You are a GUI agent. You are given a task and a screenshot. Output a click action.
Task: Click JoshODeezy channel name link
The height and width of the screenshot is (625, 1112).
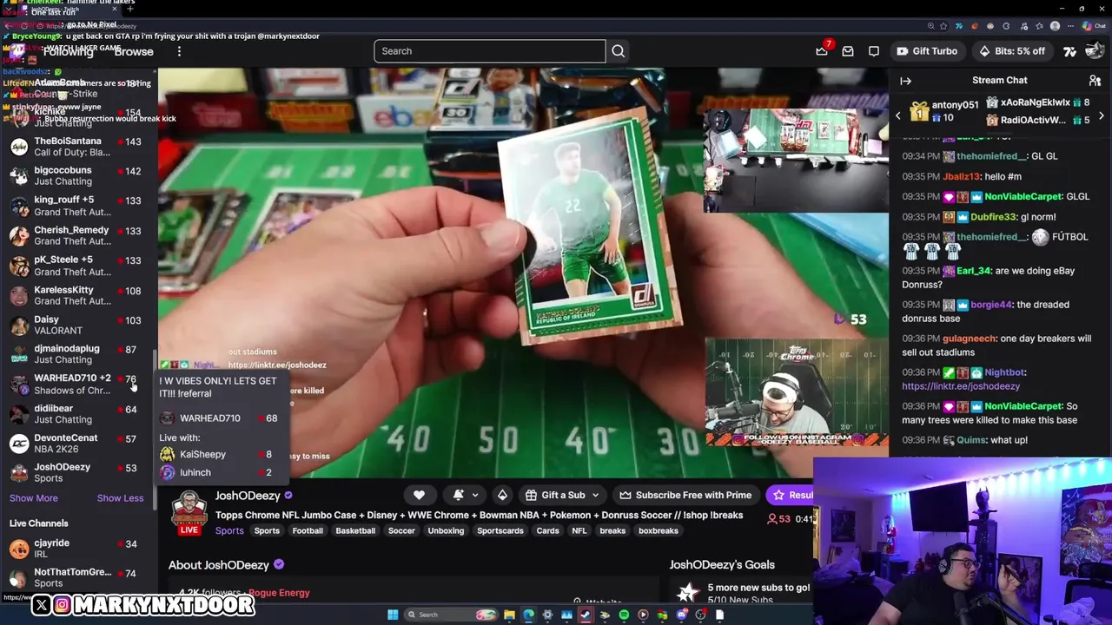pyautogui.click(x=248, y=496)
